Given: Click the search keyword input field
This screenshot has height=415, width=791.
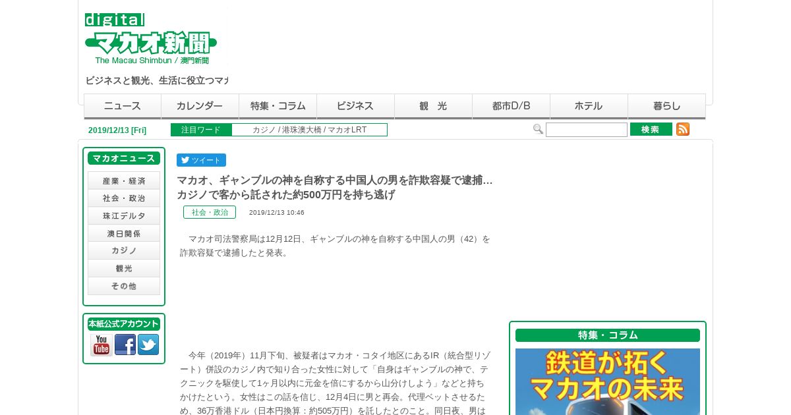Looking at the screenshot, I should (x=587, y=130).
